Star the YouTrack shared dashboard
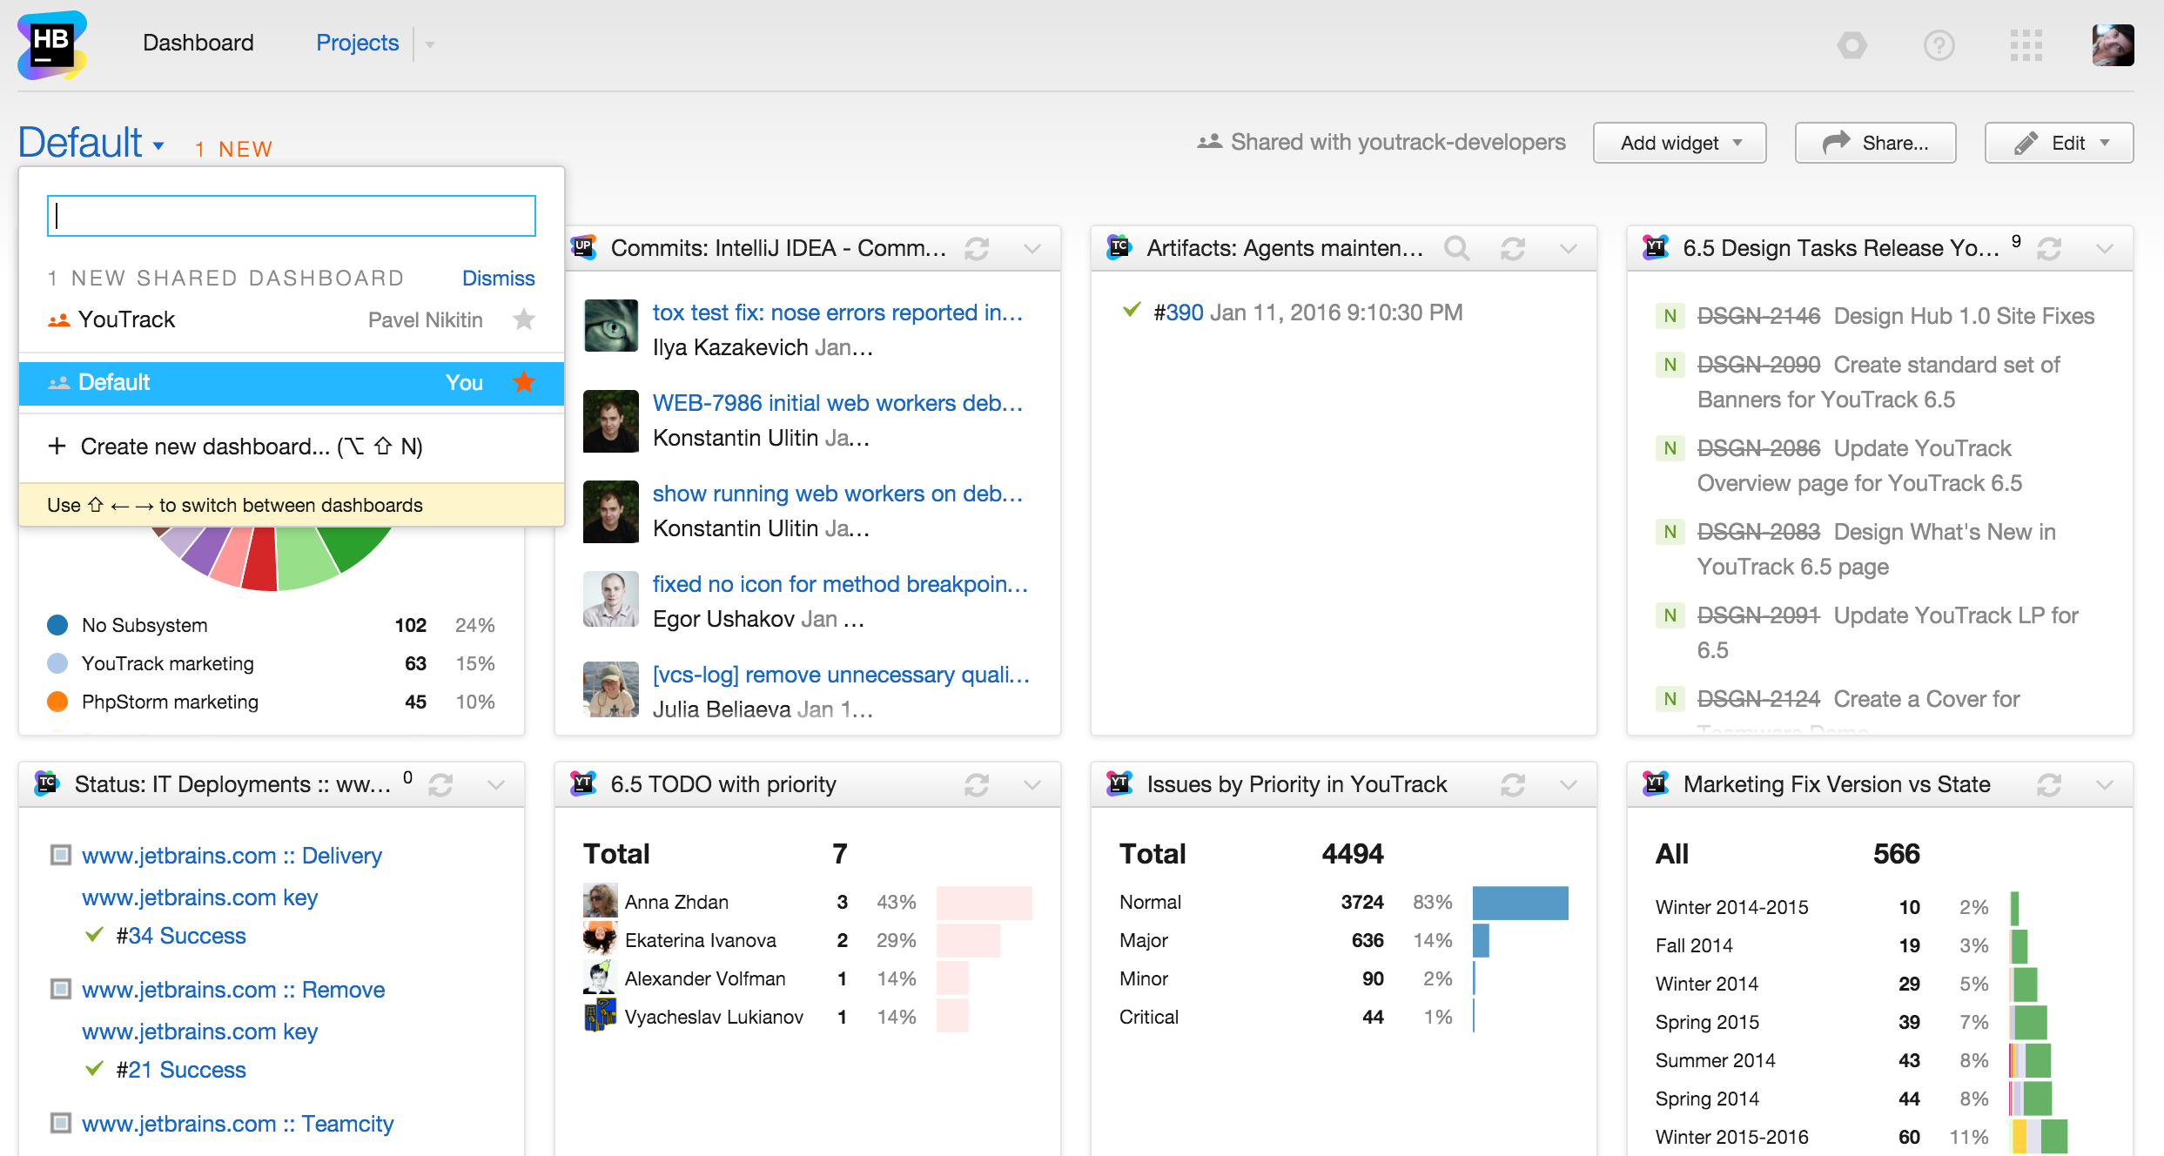 [524, 319]
